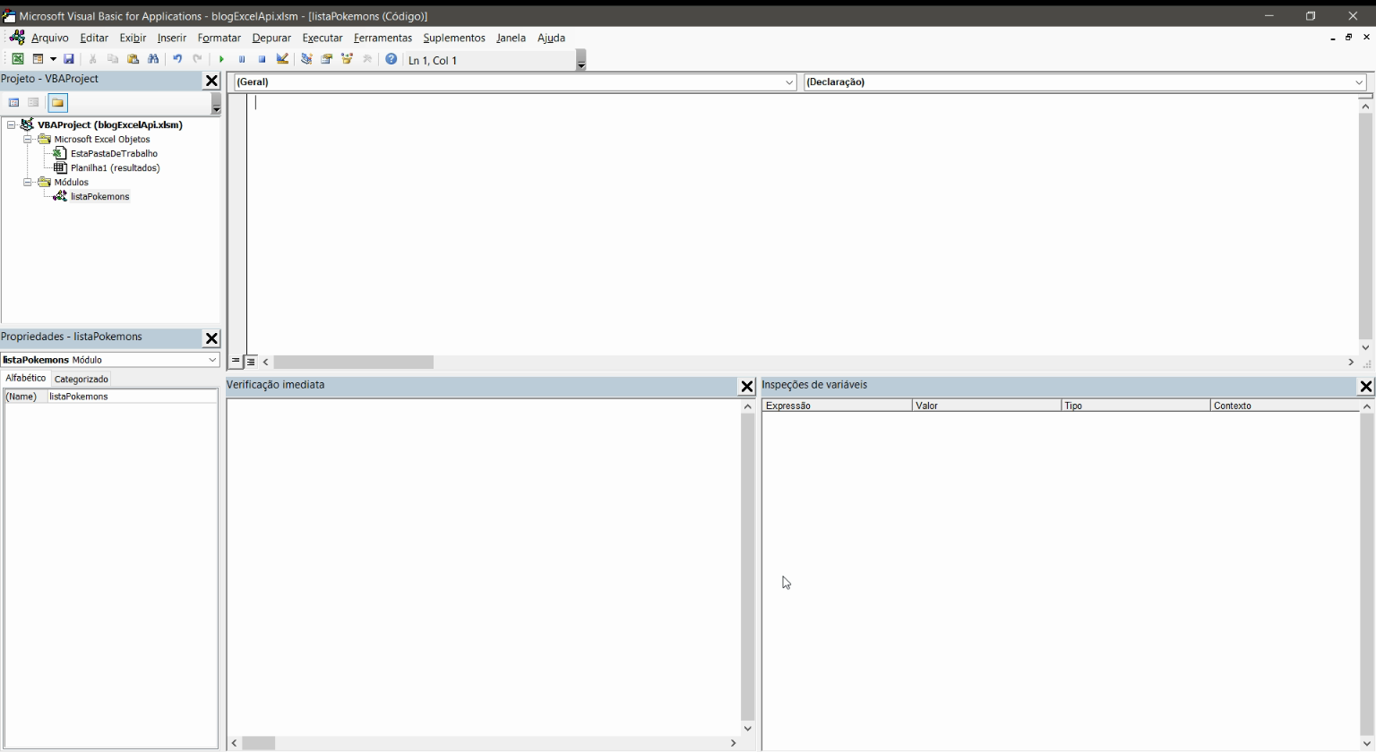Viewport: 1376px width, 752px height.
Task: Collapse the Módulos folder
Action: pos(28,183)
